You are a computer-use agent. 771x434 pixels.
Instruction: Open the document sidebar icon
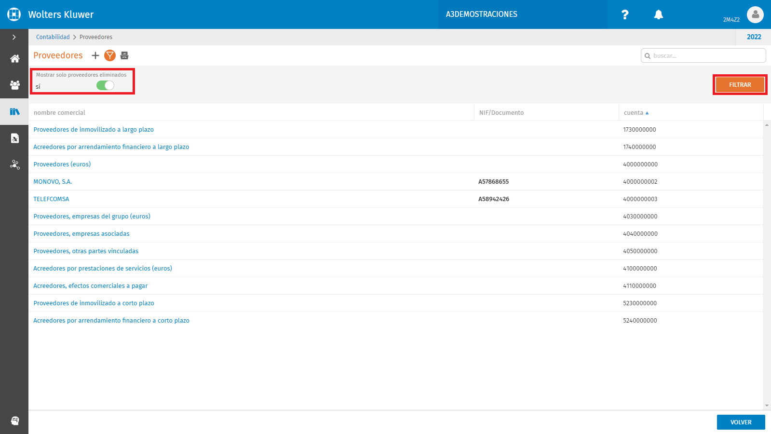click(15, 138)
